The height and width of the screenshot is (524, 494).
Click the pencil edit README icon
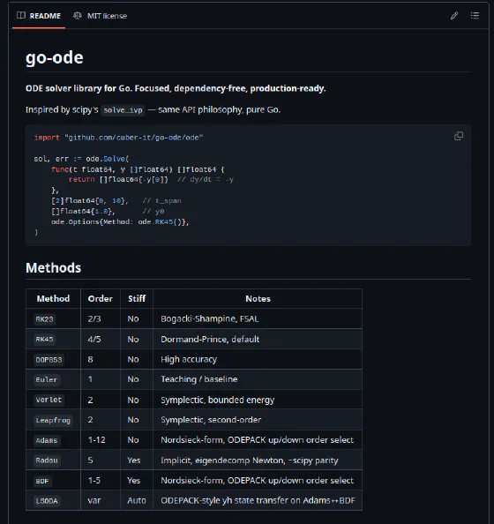point(454,16)
